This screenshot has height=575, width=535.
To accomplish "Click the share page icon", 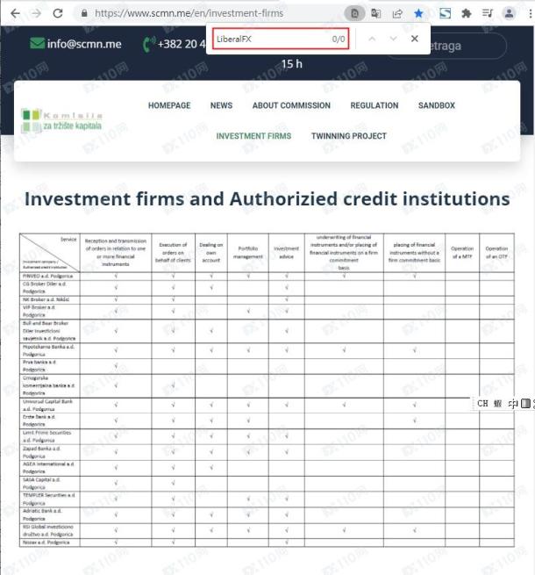I will pyautogui.click(x=397, y=13).
